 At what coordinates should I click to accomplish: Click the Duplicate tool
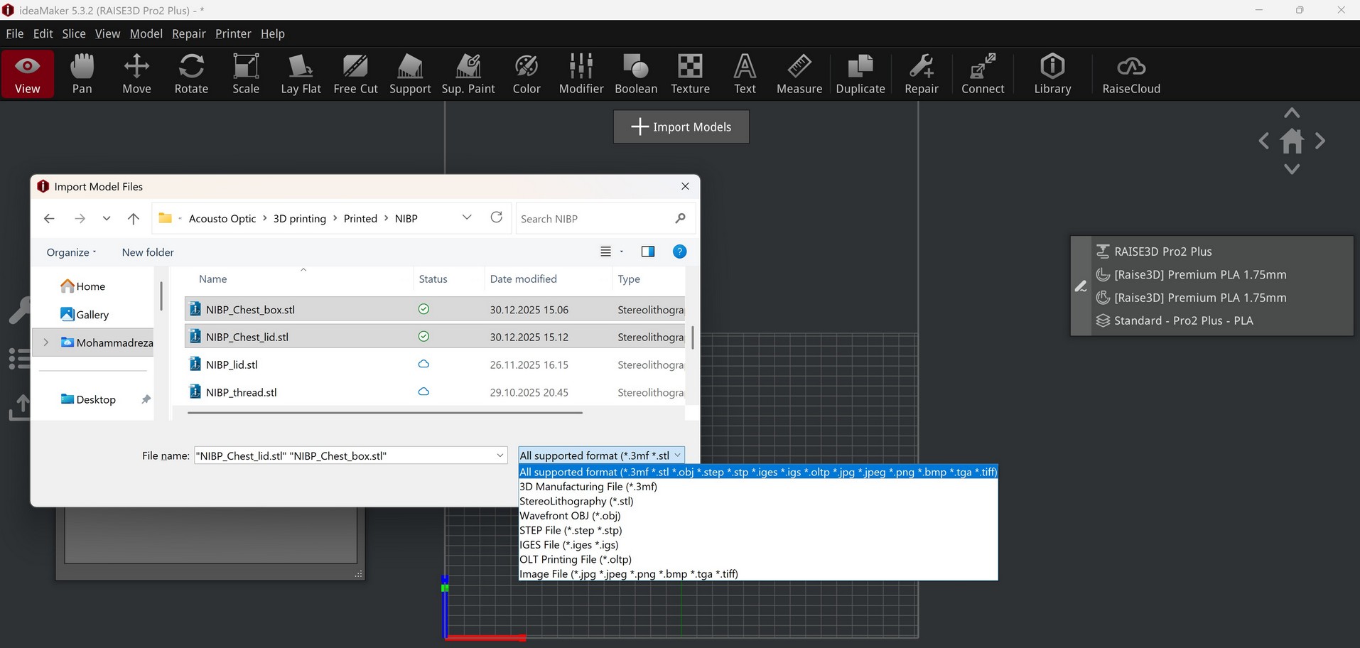click(860, 74)
